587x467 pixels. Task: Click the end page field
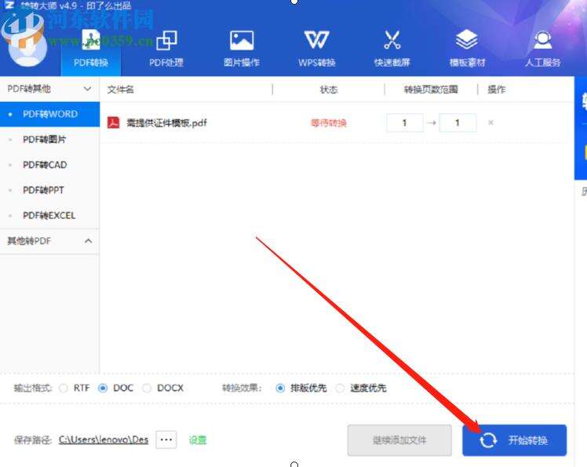(458, 123)
